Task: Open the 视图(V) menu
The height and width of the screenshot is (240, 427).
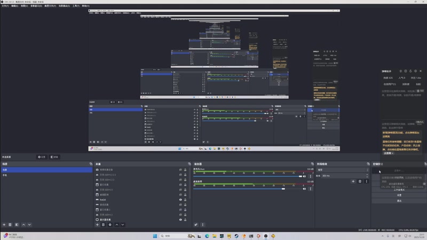Action: pyautogui.click(x=24, y=6)
